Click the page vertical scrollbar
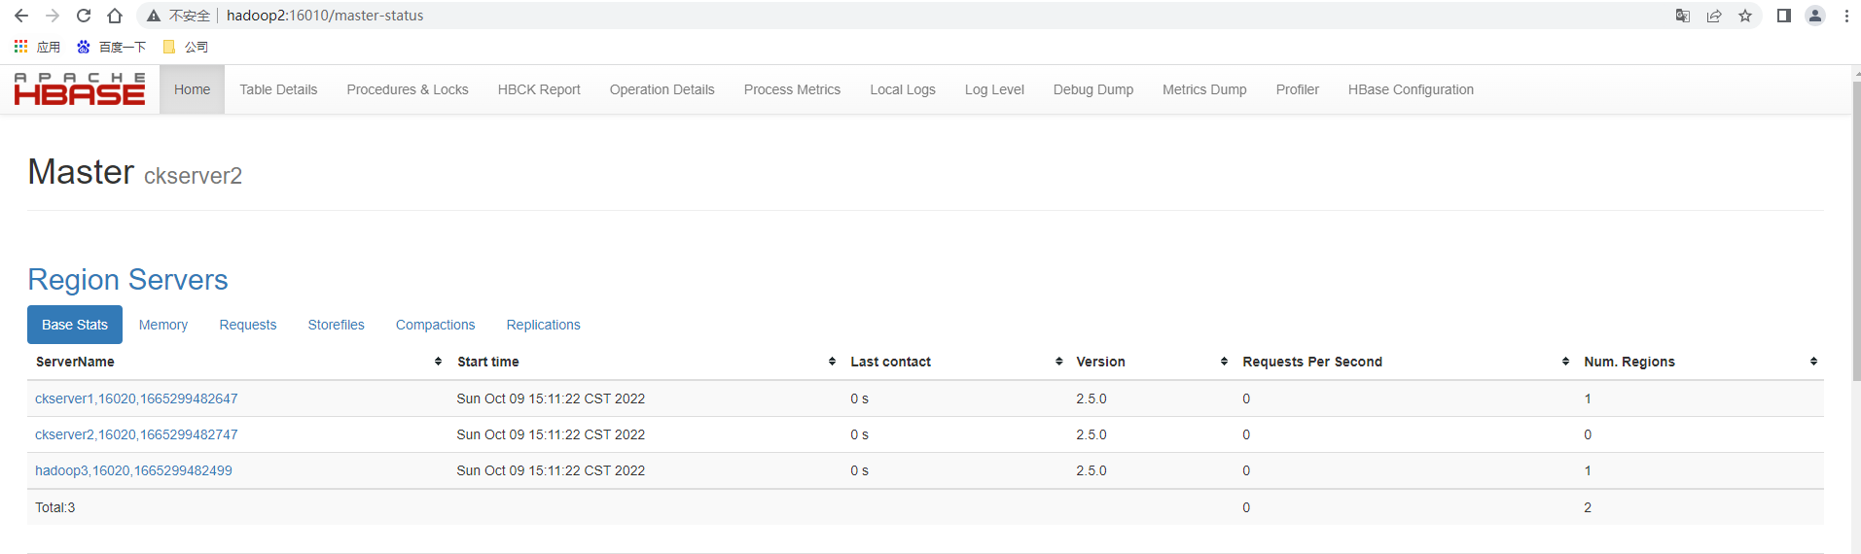 point(1856,233)
